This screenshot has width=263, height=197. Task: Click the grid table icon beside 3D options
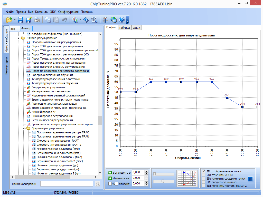click(250, 179)
